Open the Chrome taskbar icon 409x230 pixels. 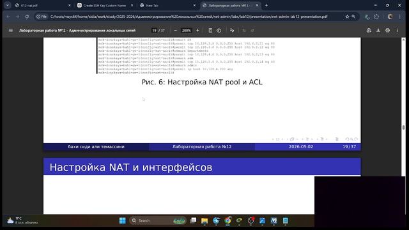tap(228, 220)
